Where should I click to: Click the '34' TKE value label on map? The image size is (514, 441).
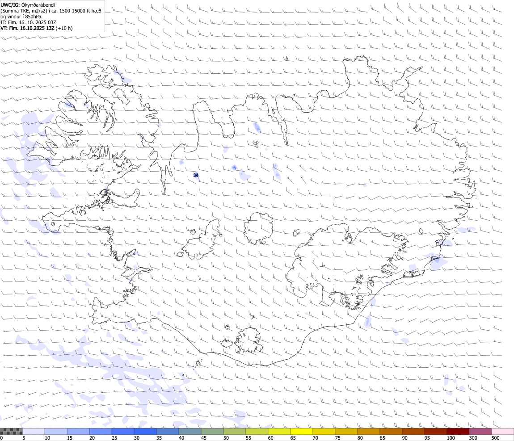coord(196,175)
